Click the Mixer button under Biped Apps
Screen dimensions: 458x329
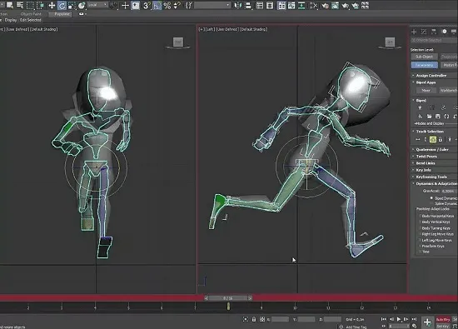pyautogui.click(x=426, y=90)
